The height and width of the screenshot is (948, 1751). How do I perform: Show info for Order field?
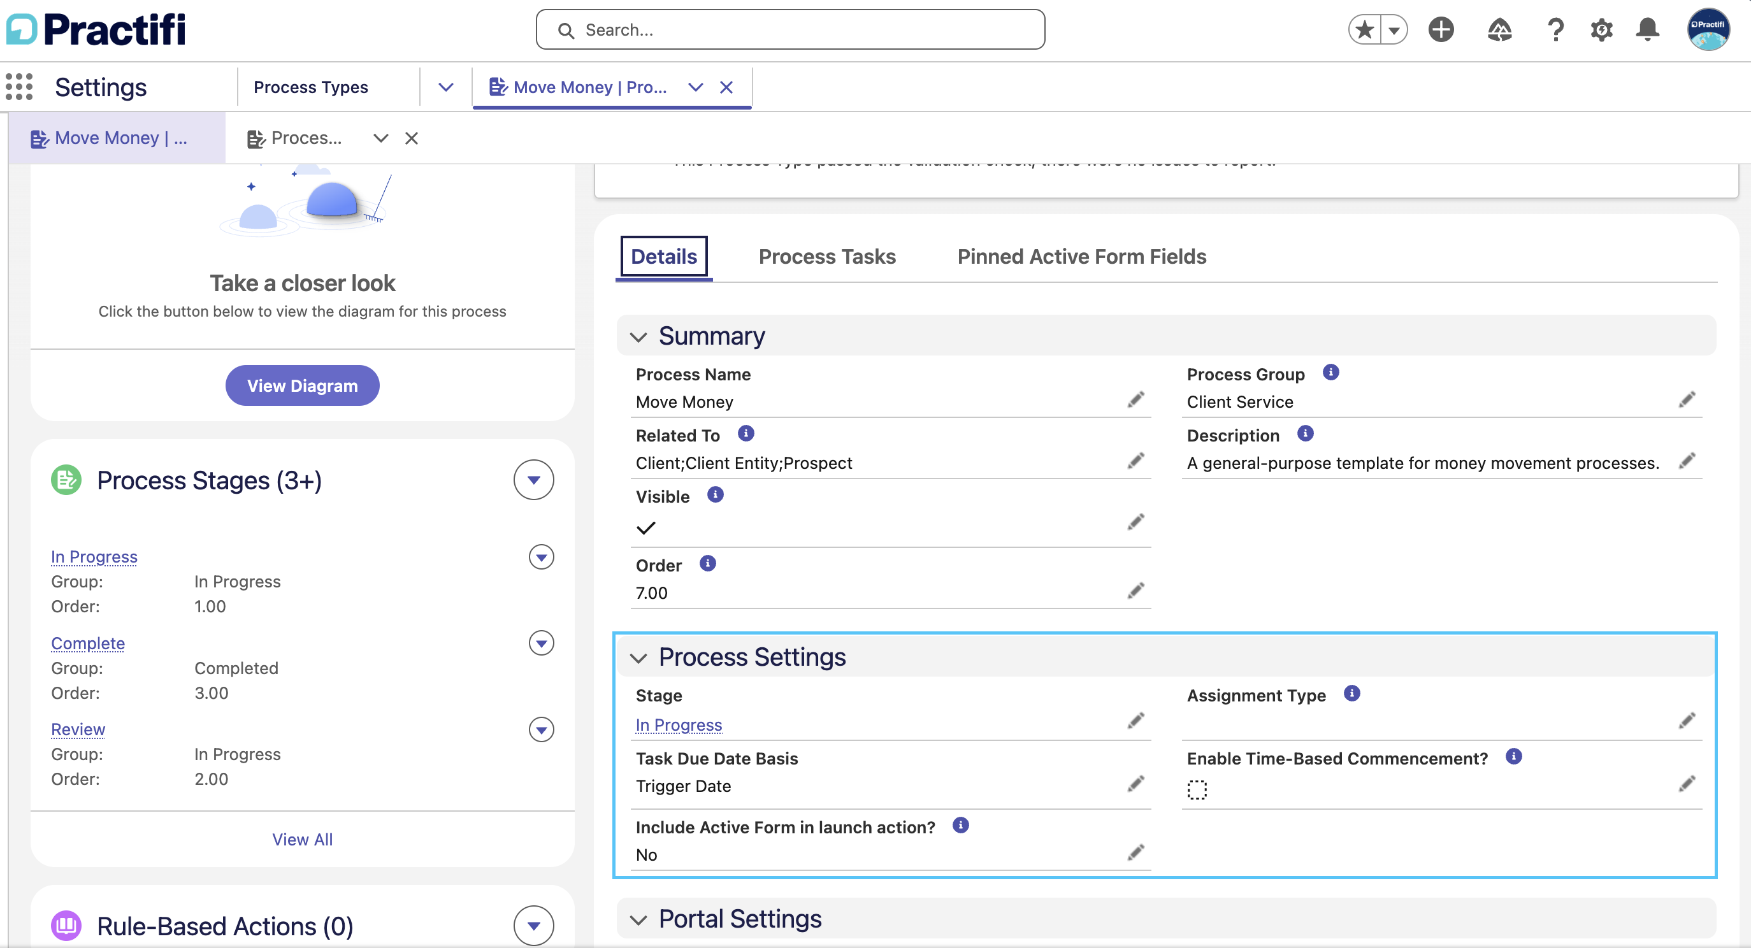[708, 563]
